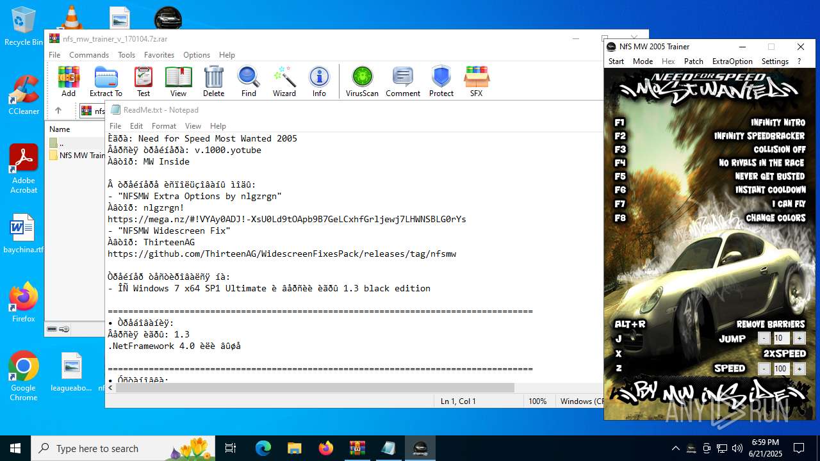
Task: Open the Recycle Bin desktop icon
Action: (x=24, y=26)
